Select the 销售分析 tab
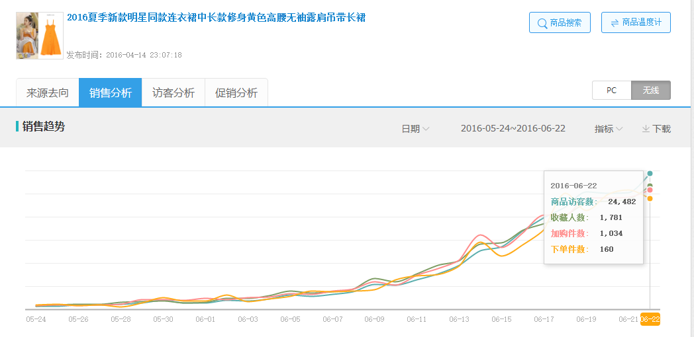The width and height of the screenshot is (694, 337). pos(110,93)
